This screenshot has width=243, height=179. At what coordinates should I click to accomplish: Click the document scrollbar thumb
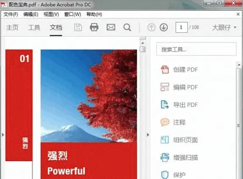tap(143, 49)
